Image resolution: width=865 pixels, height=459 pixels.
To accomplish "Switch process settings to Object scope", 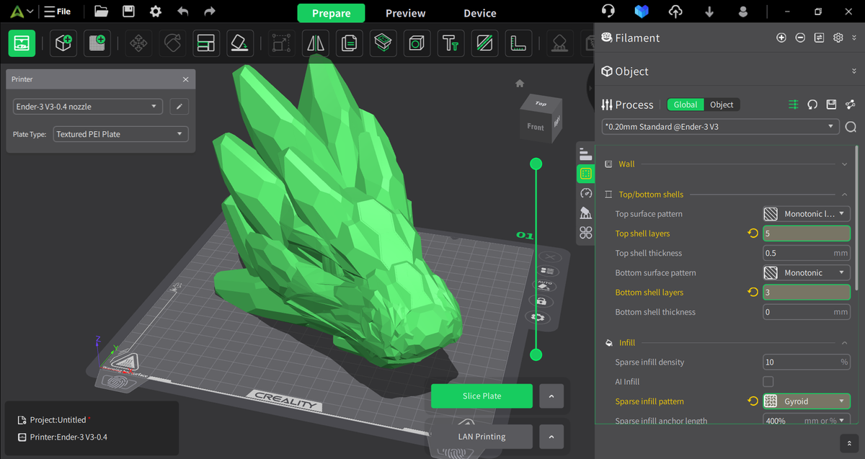I will (x=723, y=104).
